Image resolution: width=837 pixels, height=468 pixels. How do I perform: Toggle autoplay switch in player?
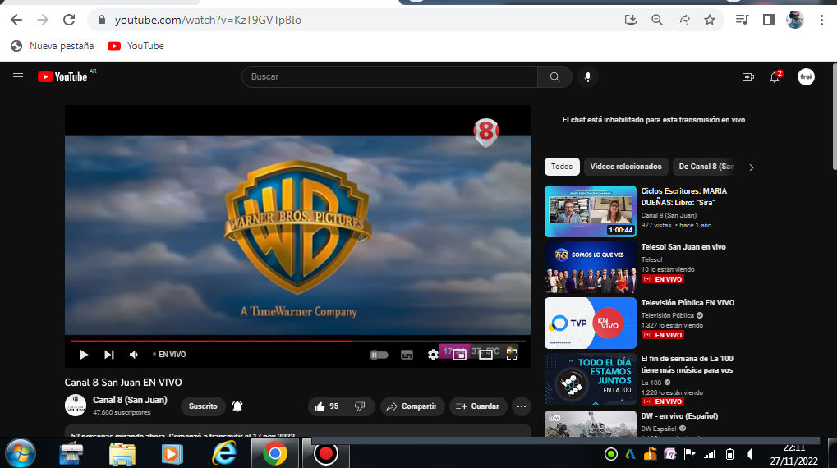coord(379,355)
